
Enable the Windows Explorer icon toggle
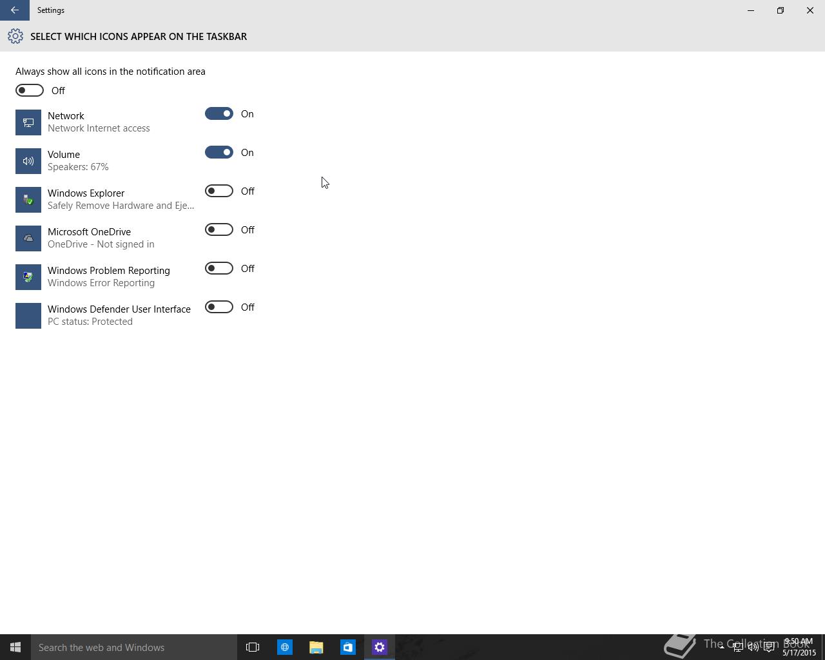[219, 191]
